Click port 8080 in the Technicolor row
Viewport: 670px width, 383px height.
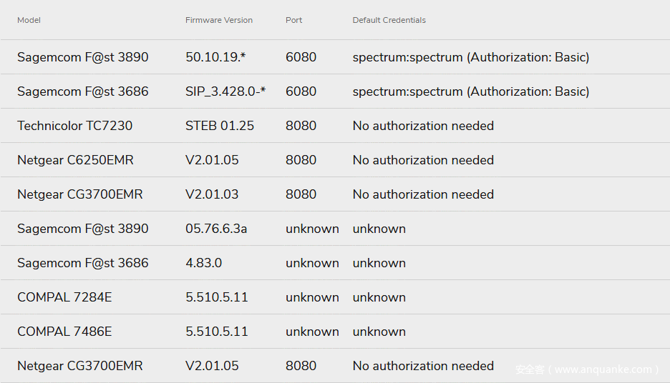301,126
